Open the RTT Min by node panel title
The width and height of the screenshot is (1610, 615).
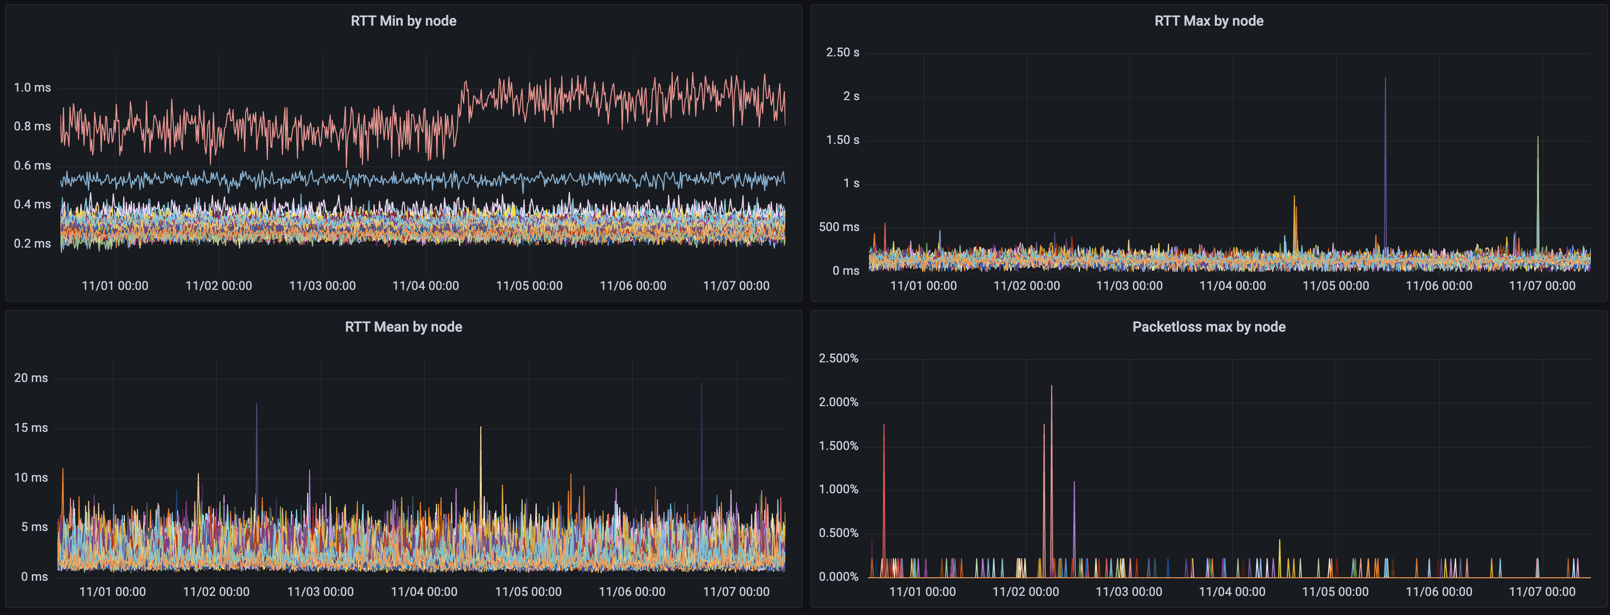click(403, 21)
